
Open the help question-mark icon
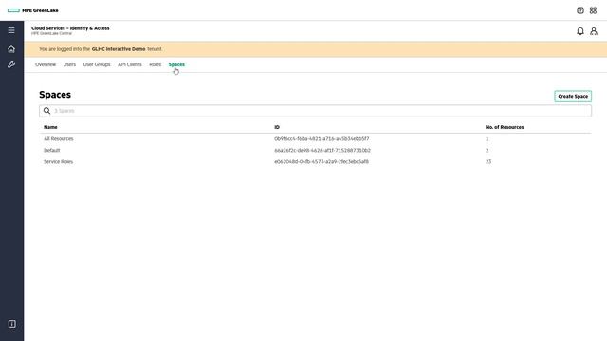[579, 10]
